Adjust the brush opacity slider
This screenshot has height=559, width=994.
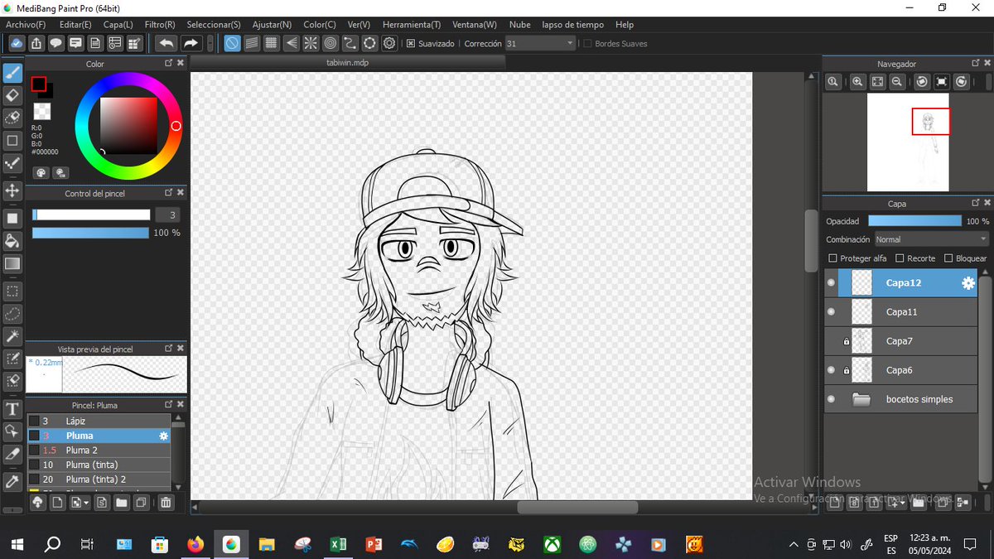click(x=91, y=233)
